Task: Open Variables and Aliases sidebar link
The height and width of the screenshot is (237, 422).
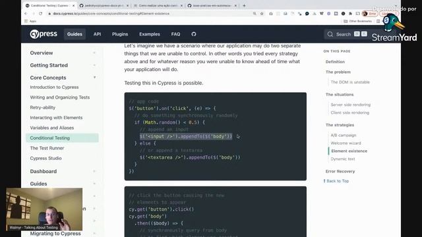Action: click(52, 128)
